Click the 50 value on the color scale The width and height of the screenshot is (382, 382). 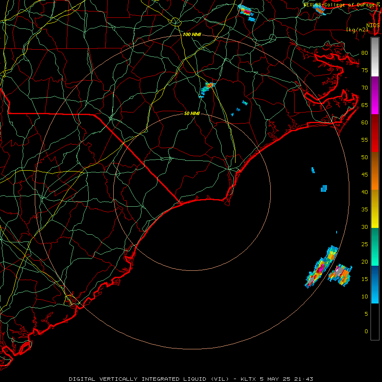pos(365,157)
